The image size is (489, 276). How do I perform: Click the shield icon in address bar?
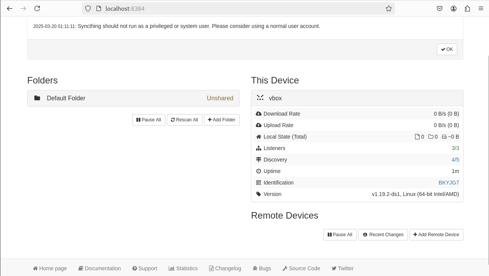click(x=88, y=8)
